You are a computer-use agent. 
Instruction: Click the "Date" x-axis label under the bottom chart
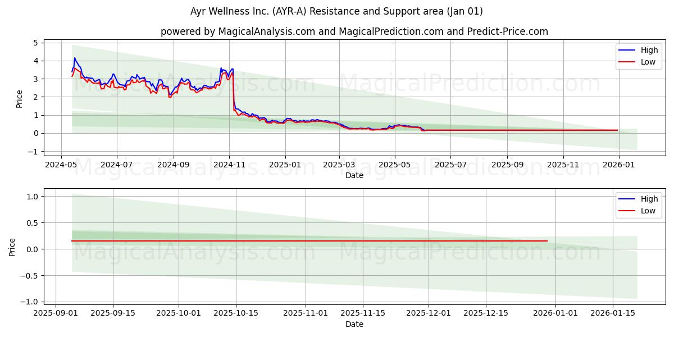click(354, 324)
